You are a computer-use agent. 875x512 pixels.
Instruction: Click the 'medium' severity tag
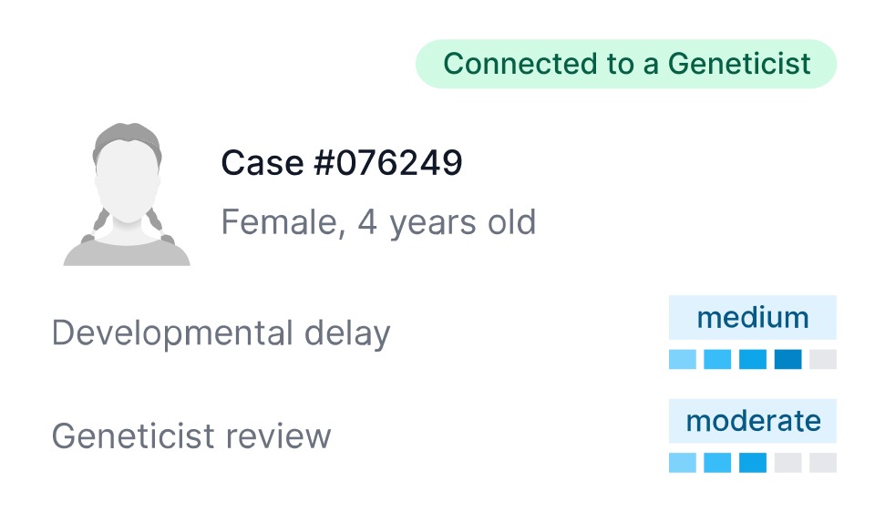[752, 318]
